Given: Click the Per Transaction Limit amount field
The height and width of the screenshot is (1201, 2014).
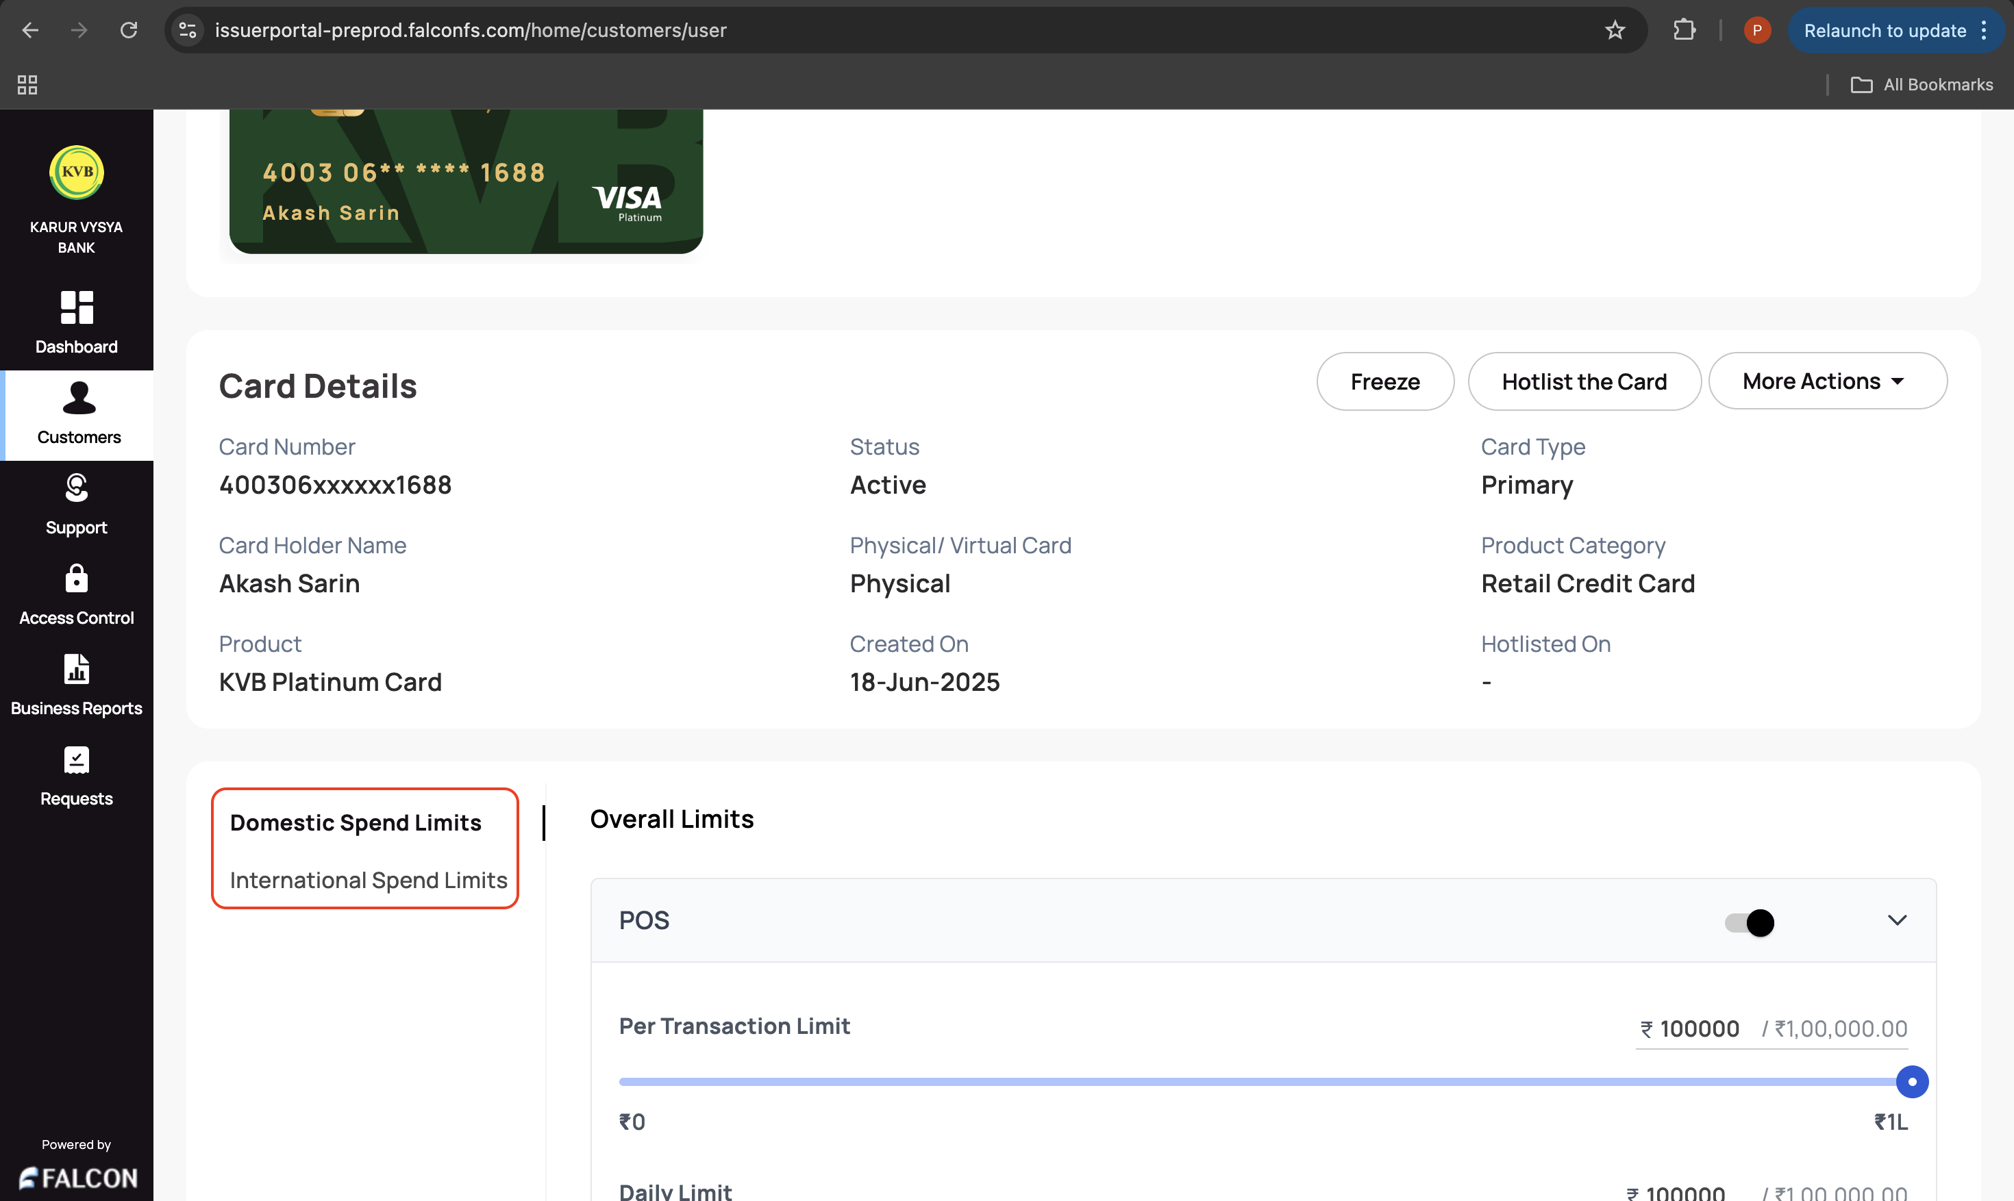Looking at the screenshot, I should pyautogui.click(x=1698, y=1028).
